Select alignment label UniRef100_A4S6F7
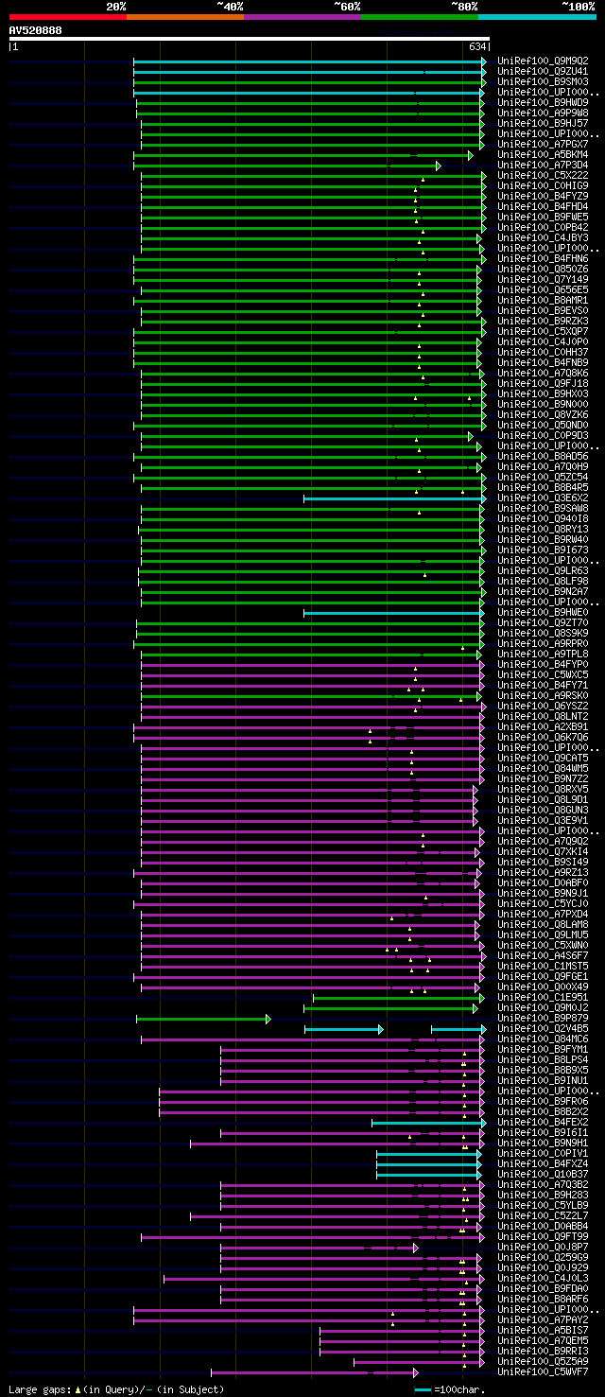Screen dimensions: 605x1397 click(x=543, y=956)
